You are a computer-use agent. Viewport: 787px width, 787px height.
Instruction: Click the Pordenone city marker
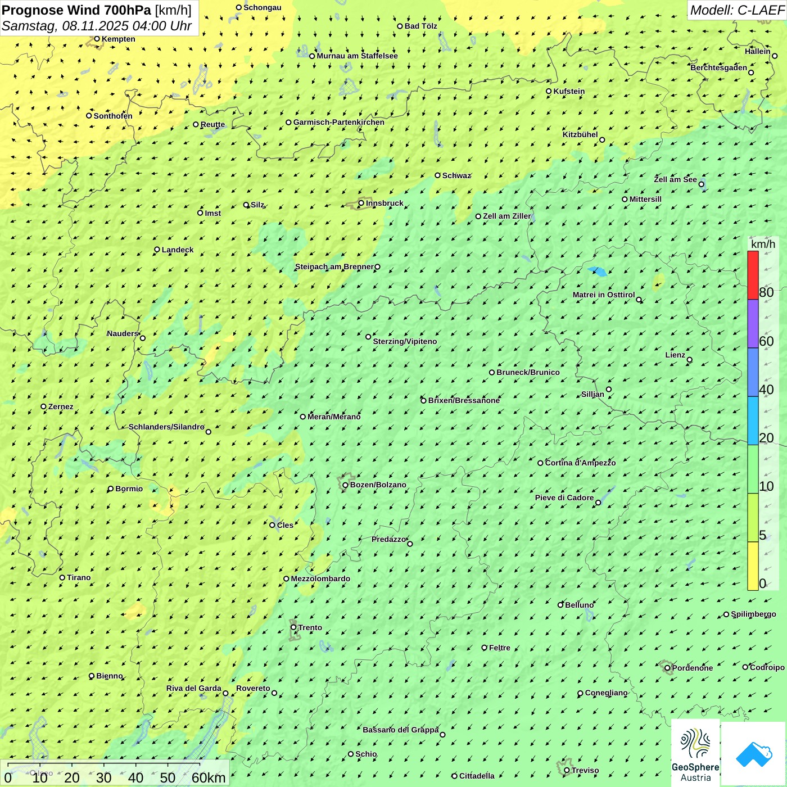667,668
